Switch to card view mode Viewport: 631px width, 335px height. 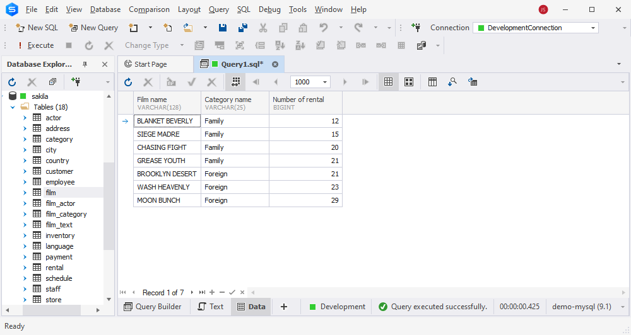coord(409,82)
